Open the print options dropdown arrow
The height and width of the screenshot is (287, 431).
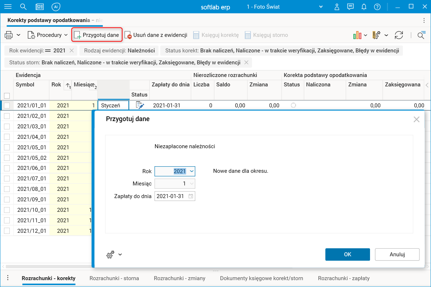tap(18, 35)
